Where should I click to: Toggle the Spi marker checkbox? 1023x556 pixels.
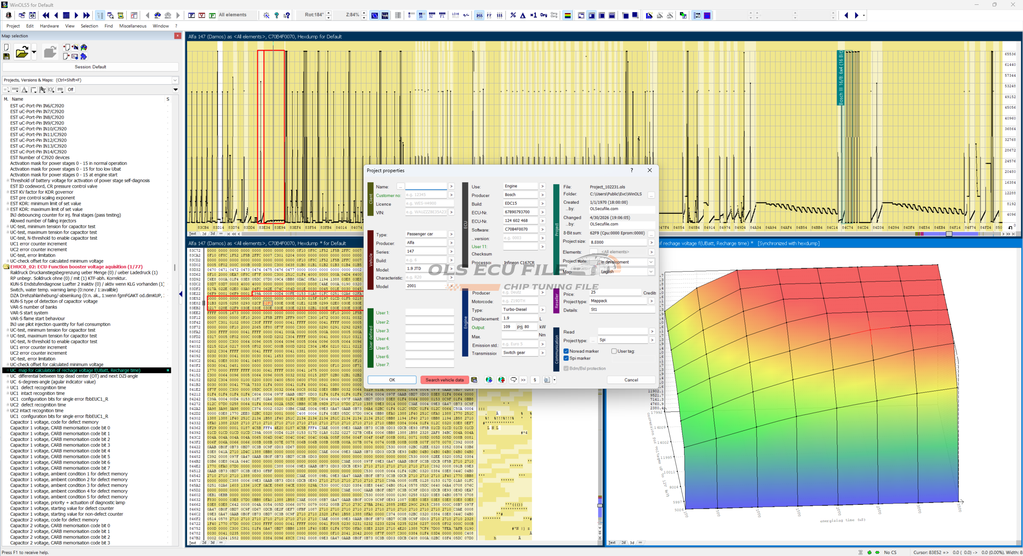click(566, 358)
